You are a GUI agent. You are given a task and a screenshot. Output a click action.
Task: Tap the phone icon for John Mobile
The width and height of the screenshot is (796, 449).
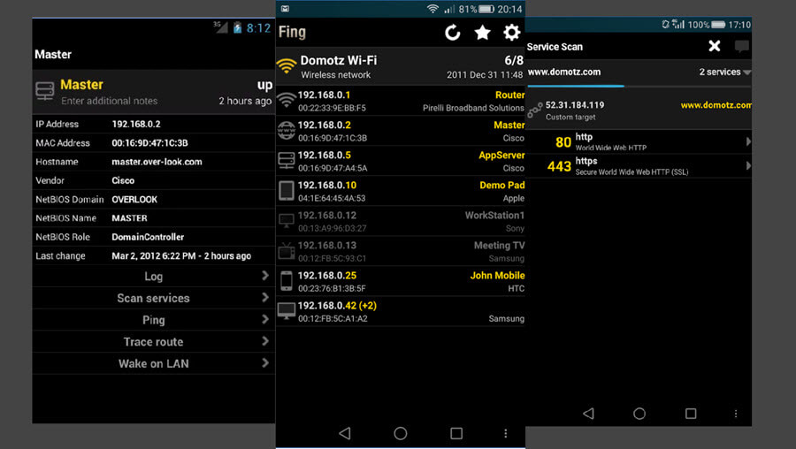point(287,281)
